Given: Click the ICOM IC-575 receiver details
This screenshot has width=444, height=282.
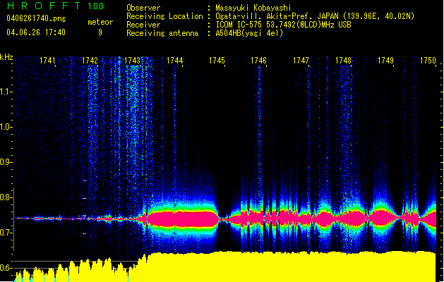Looking at the screenshot, I should (x=283, y=25).
